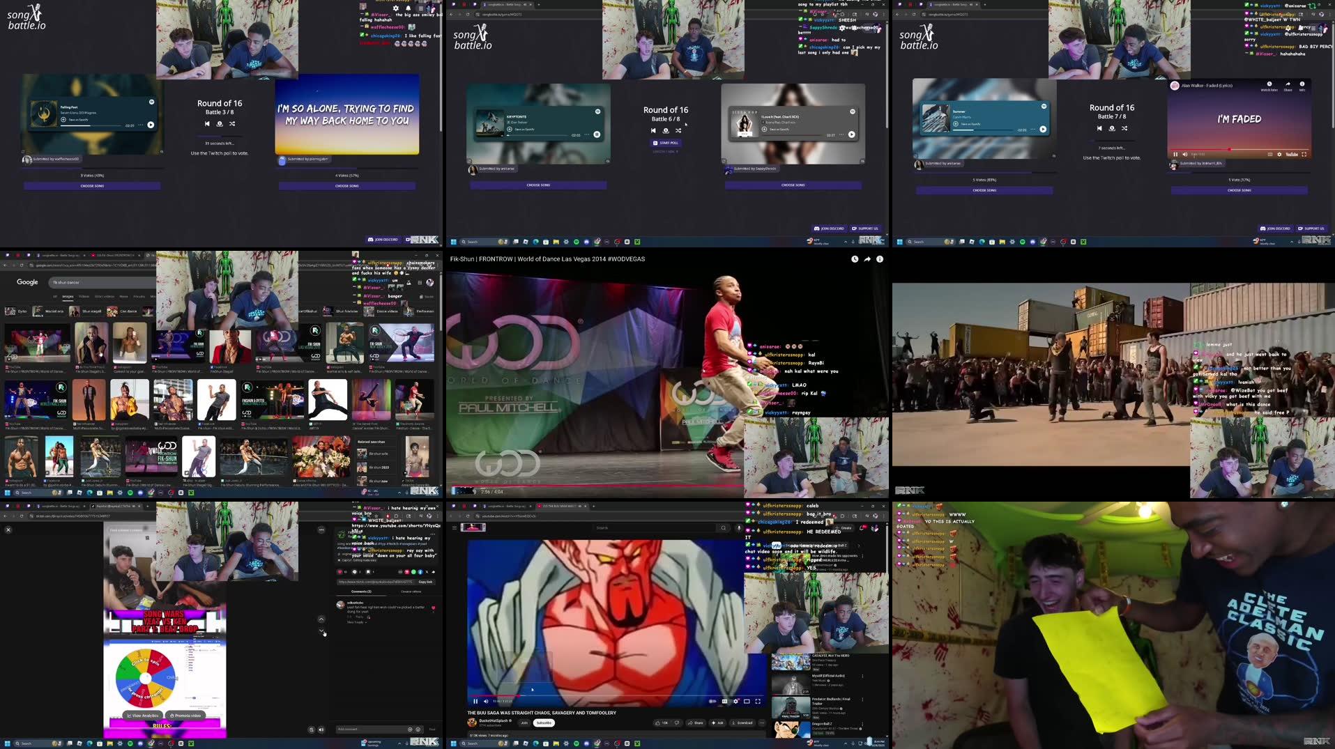
Task: Like the Buu Saga video with thumbs-up
Action: pyautogui.click(x=659, y=723)
